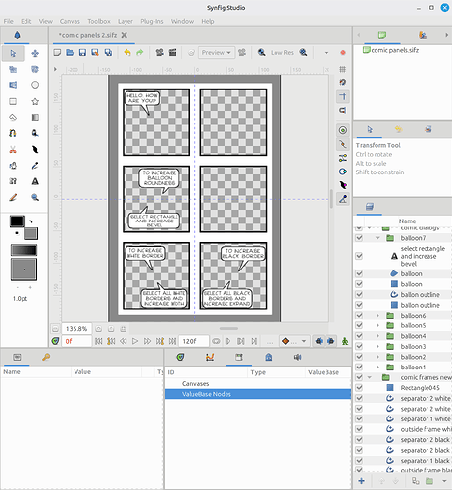Open the Graphs panel tab

pos(210,357)
